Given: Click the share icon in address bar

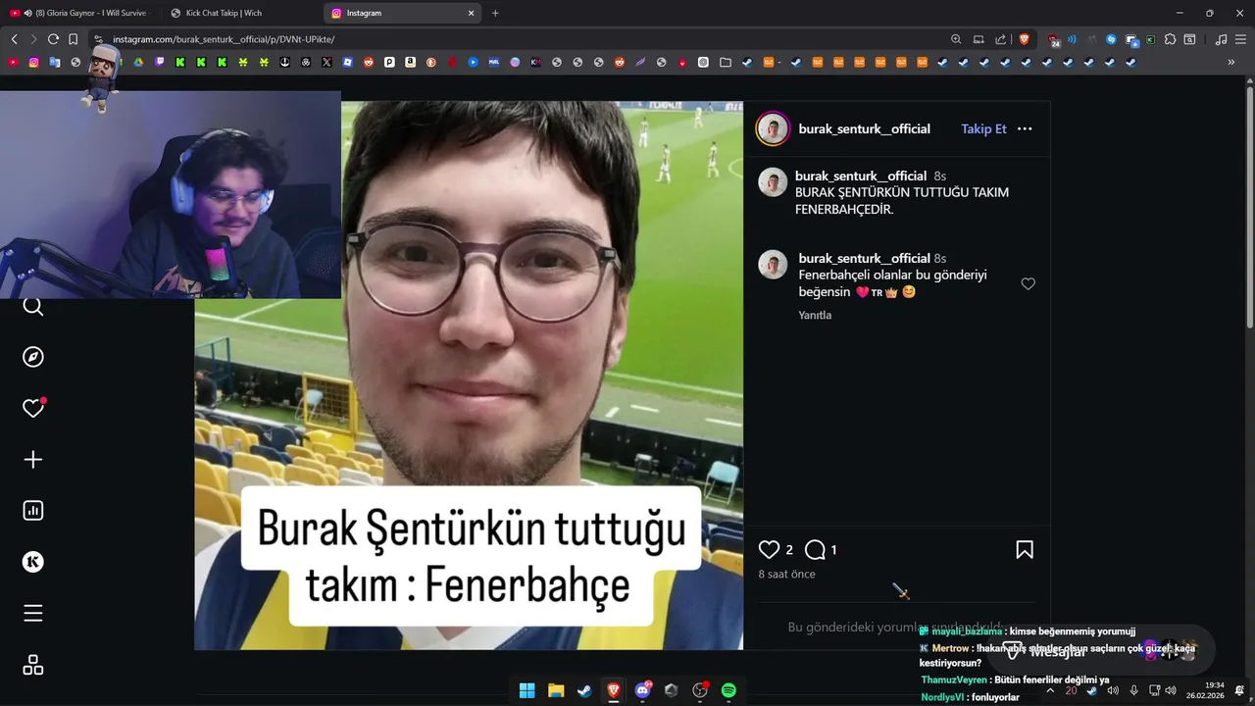Looking at the screenshot, I should tap(1001, 39).
